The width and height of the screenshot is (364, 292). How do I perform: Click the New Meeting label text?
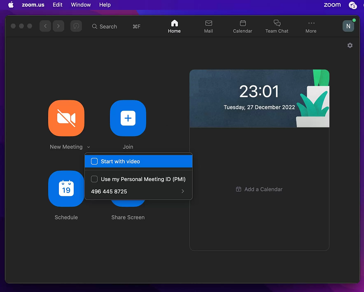tap(66, 147)
